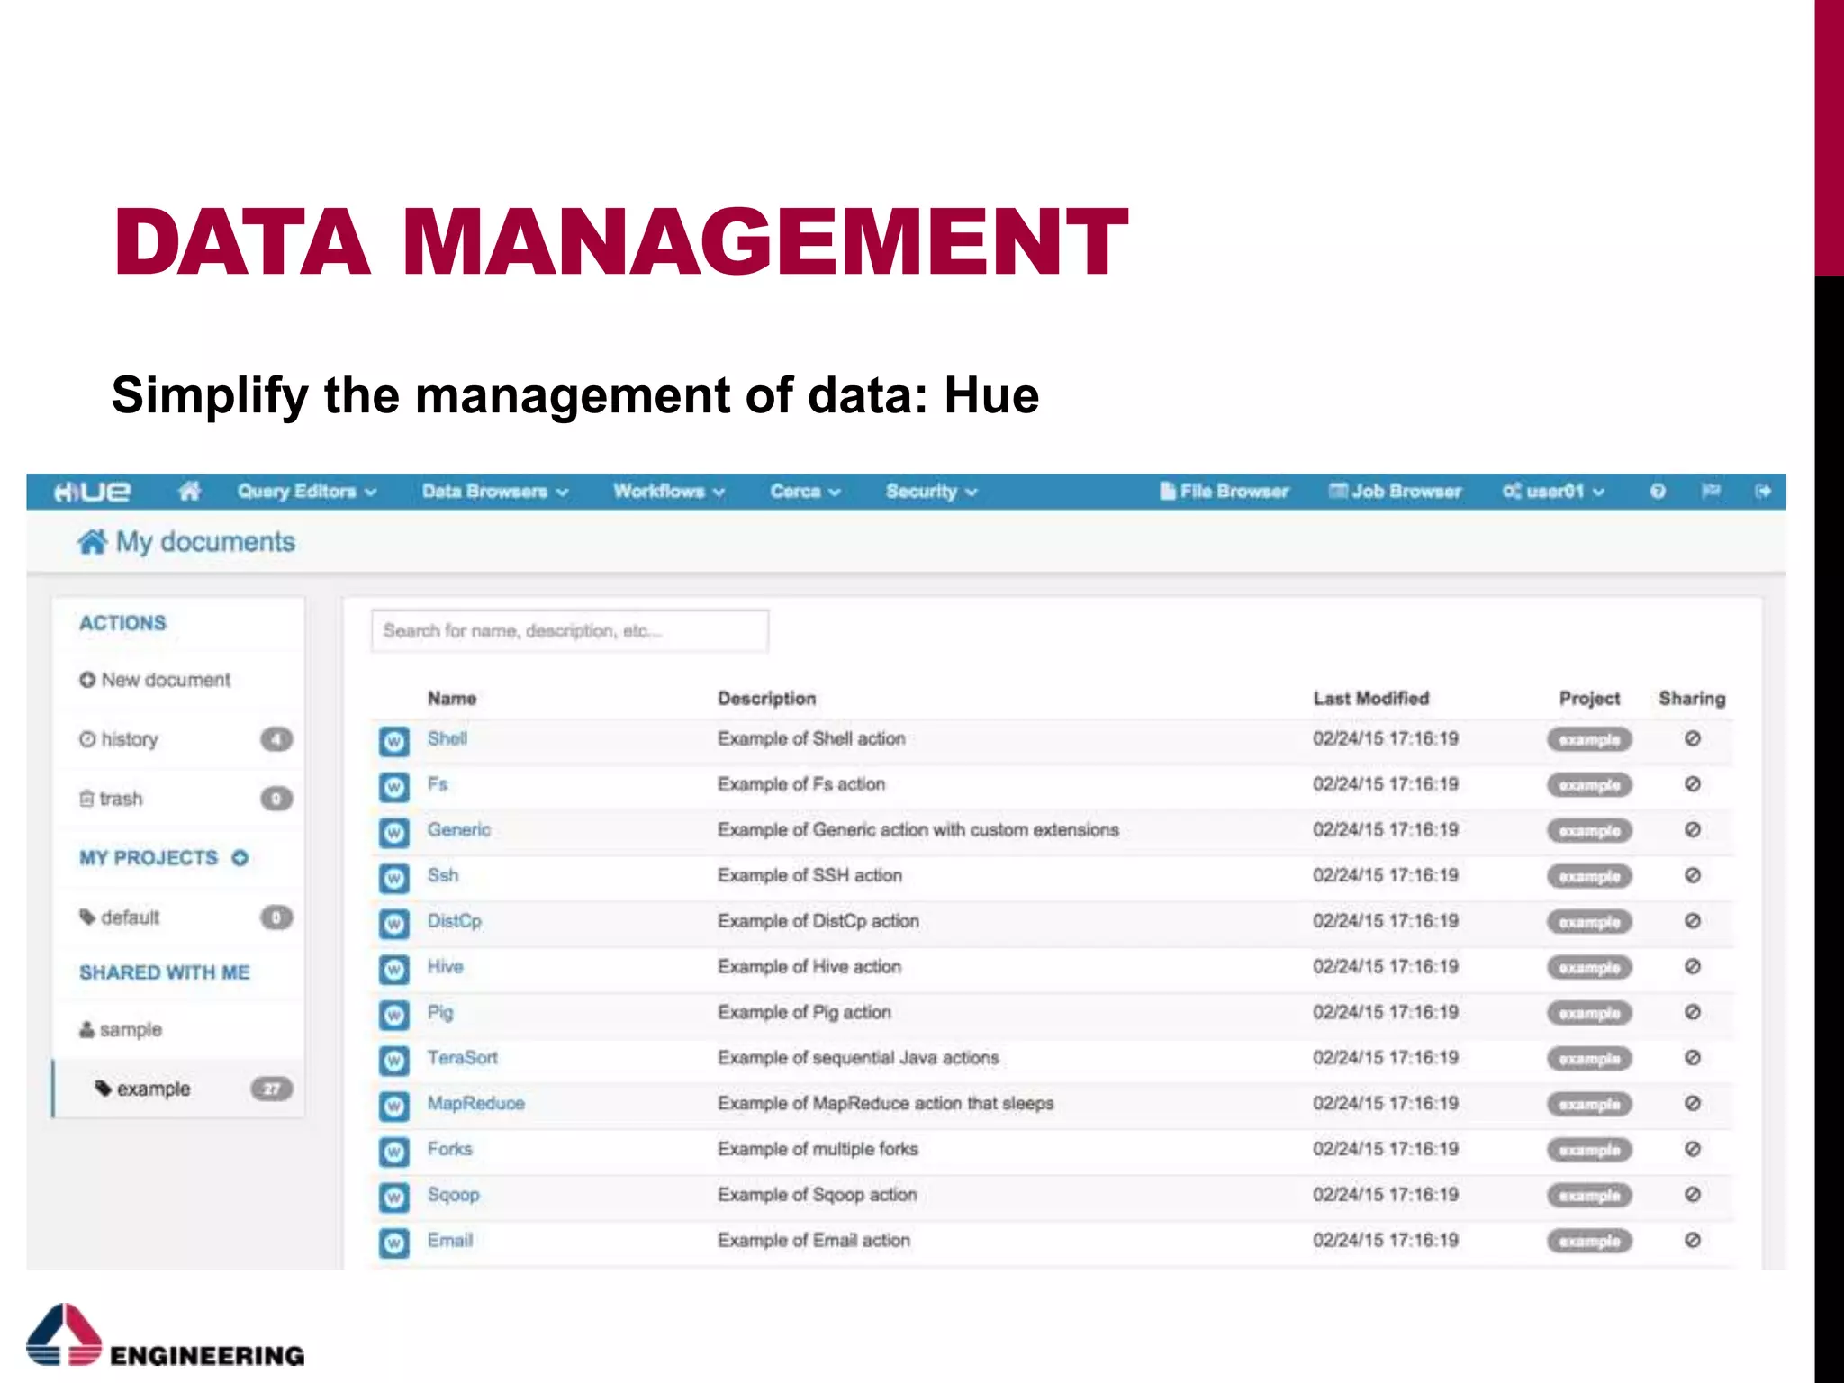Click example project tag in Sqoop row

(x=1590, y=1196)
